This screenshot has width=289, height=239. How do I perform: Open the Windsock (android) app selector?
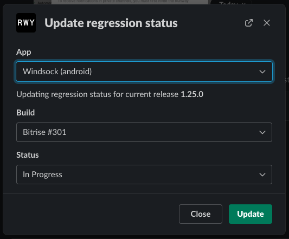click(144, 72)
